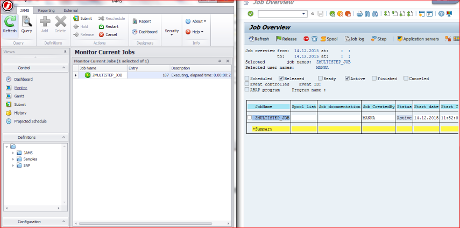
Task: Toggle the Canceled checkbox
Action: click(x=406, y=79)
